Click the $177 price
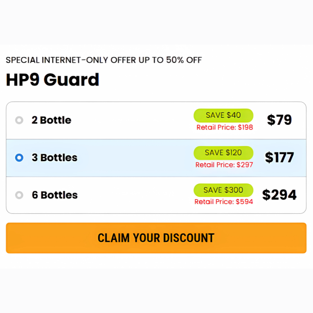 [x=279, y=157]
